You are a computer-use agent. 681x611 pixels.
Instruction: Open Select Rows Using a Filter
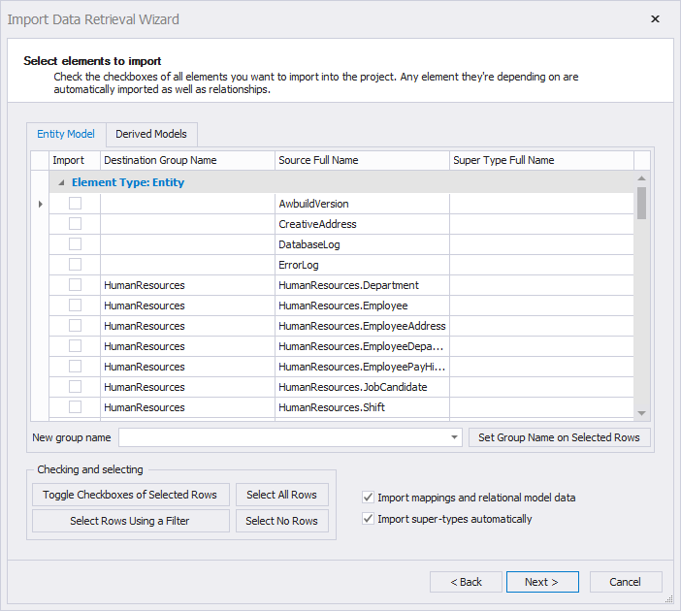click(x=130, y=521)
